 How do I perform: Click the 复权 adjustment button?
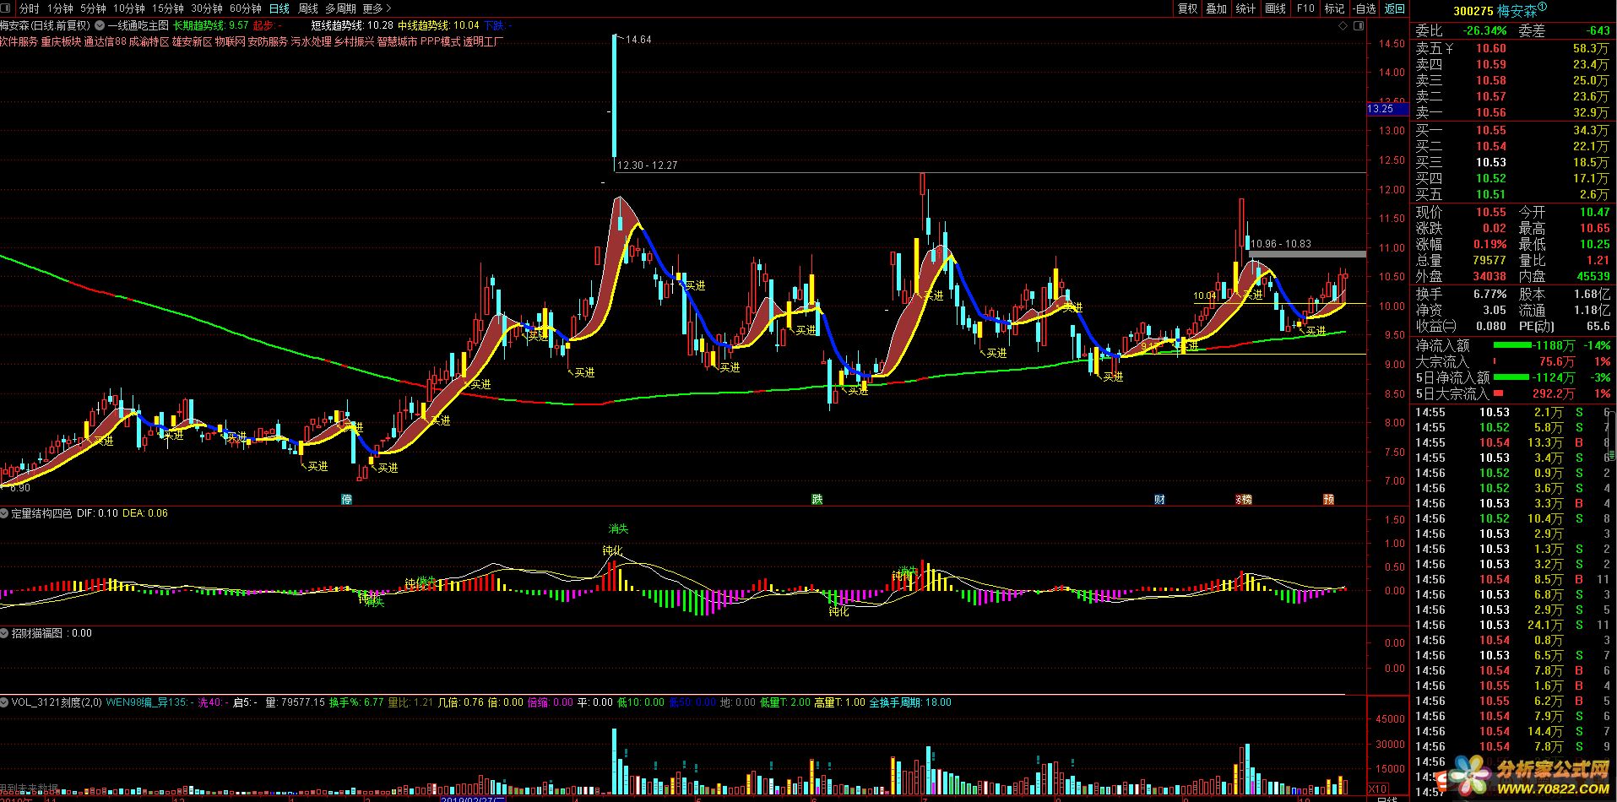click(1187, 8)
